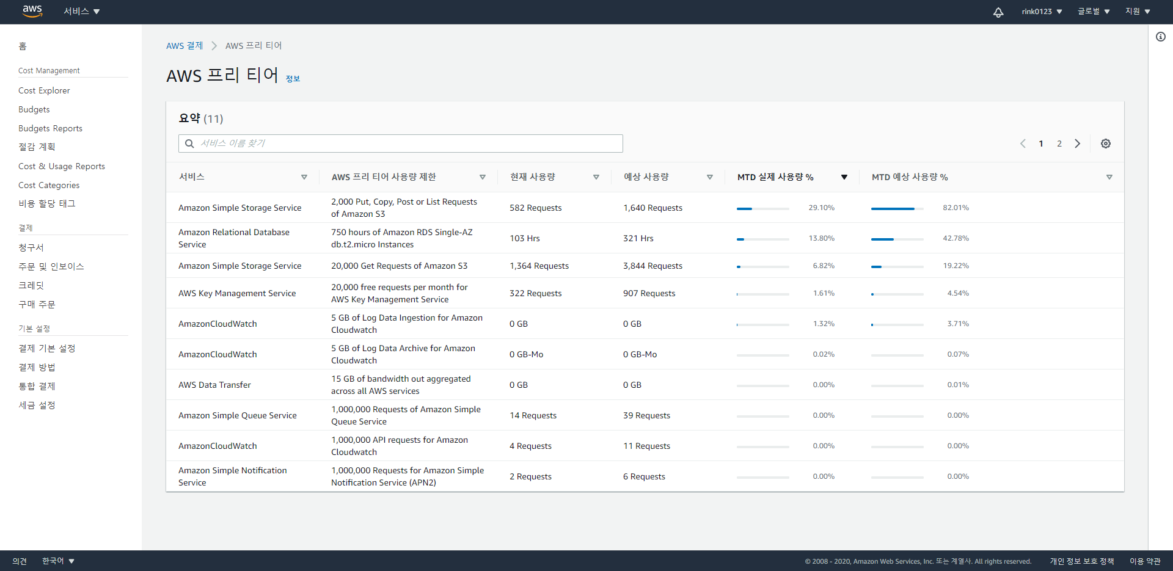This screenshot has width=1173, height=571.
Task: Open Budgets in sidebar
Action: coord(34,109)
